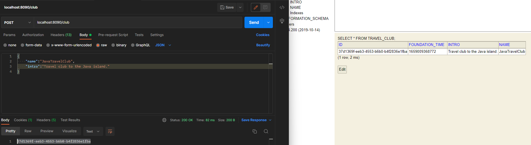
Task: Click the localhost:8090/club request title
Action: tap(21, 7)
